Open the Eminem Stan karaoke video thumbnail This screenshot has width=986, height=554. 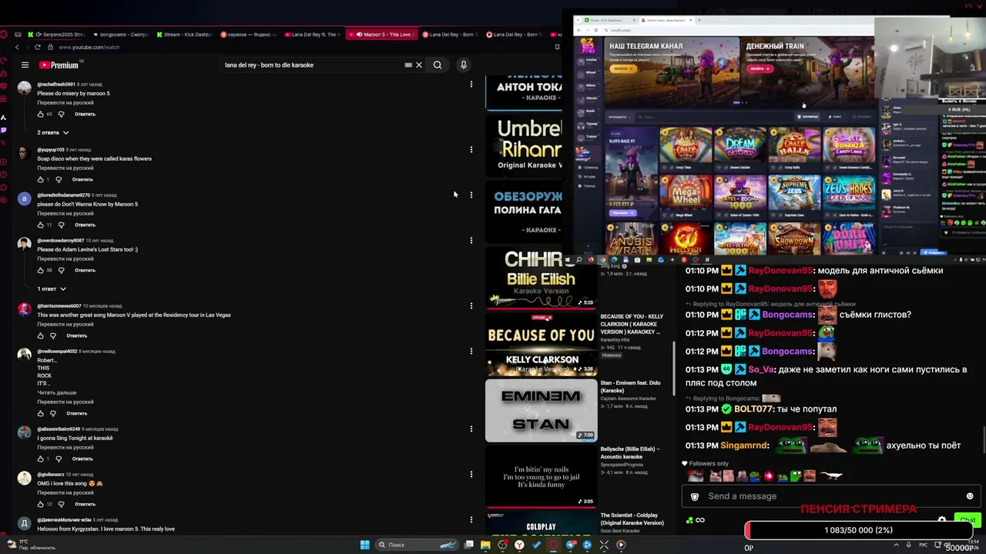click(x=541, y=411)
